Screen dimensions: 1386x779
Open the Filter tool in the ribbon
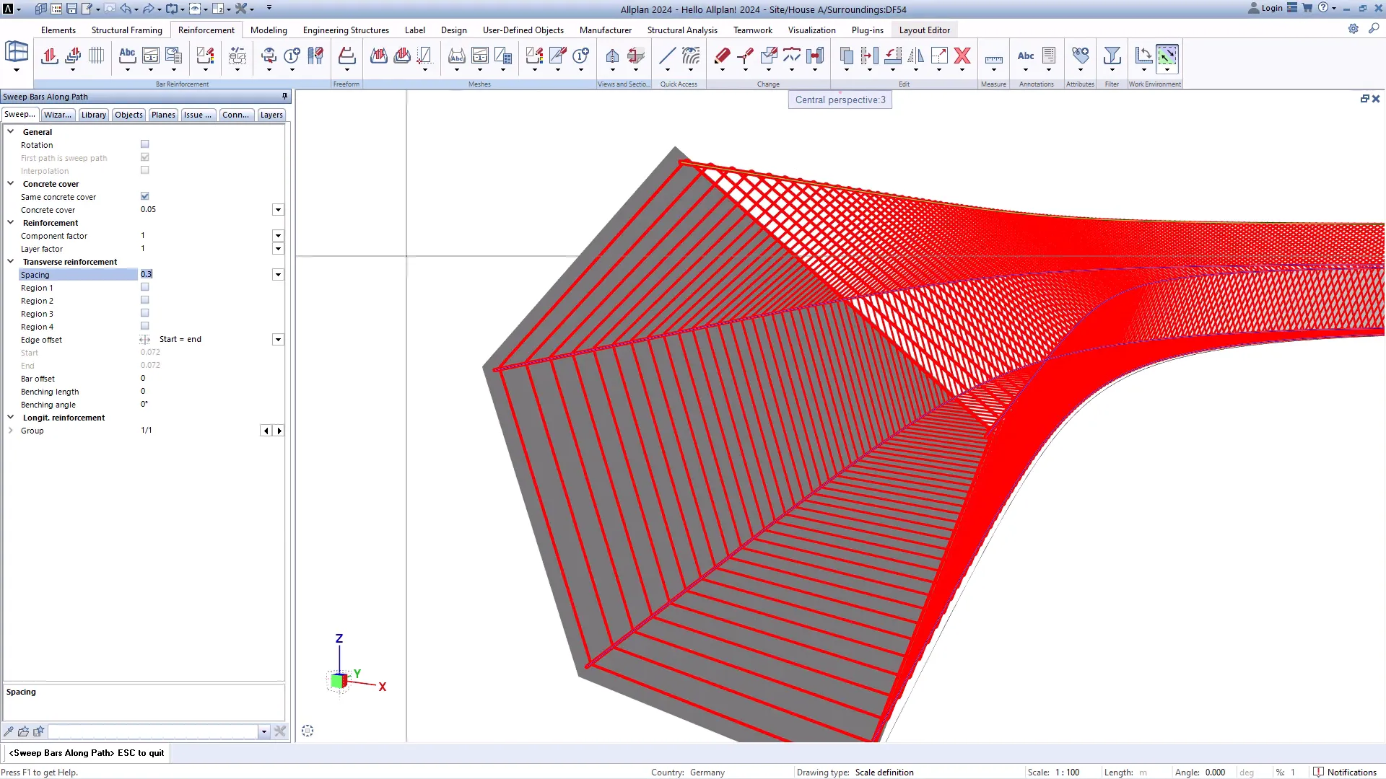1112,56
